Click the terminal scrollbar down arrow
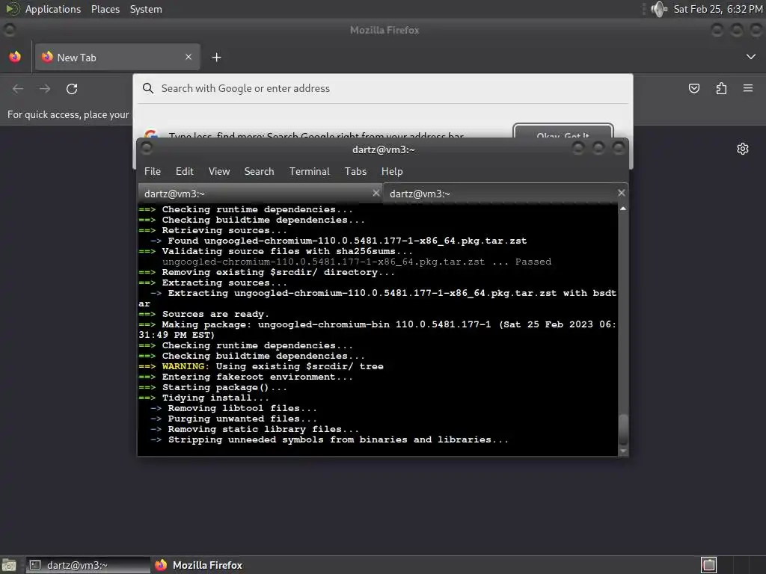 tap(623, 451)
